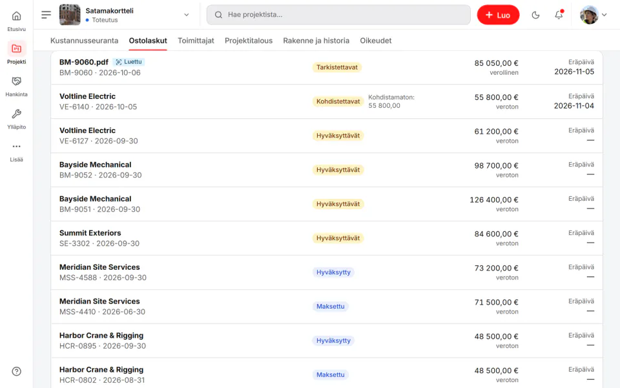Click the 71 500,00 € amount
The height and width of the screenshot is (388, 620).
click(496, 303)
